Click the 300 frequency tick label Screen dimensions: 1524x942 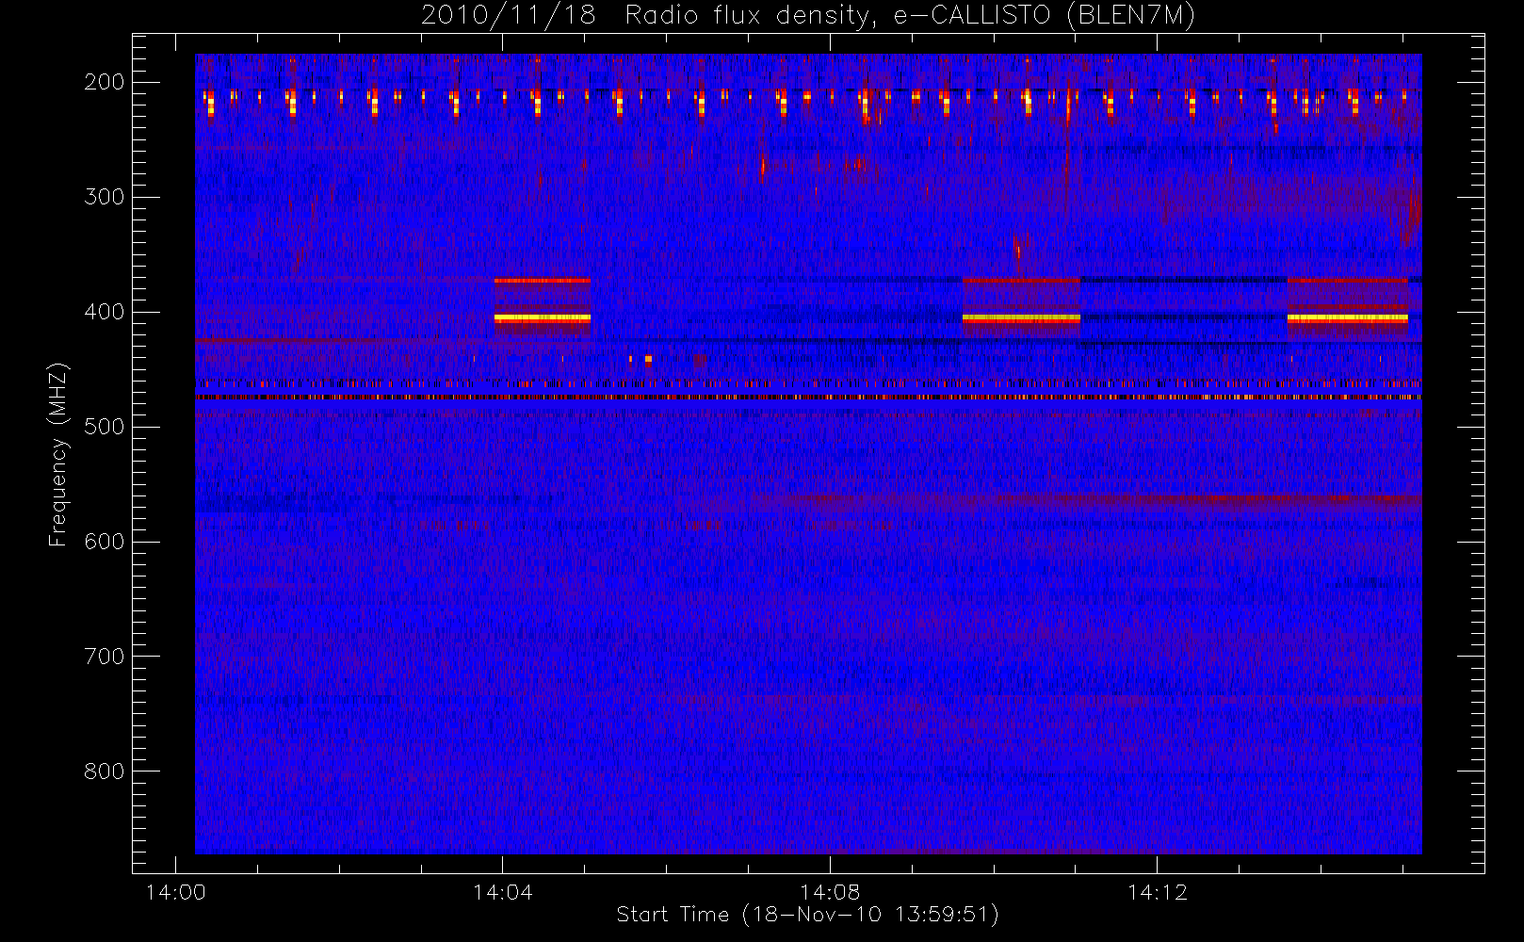(105, 197)
